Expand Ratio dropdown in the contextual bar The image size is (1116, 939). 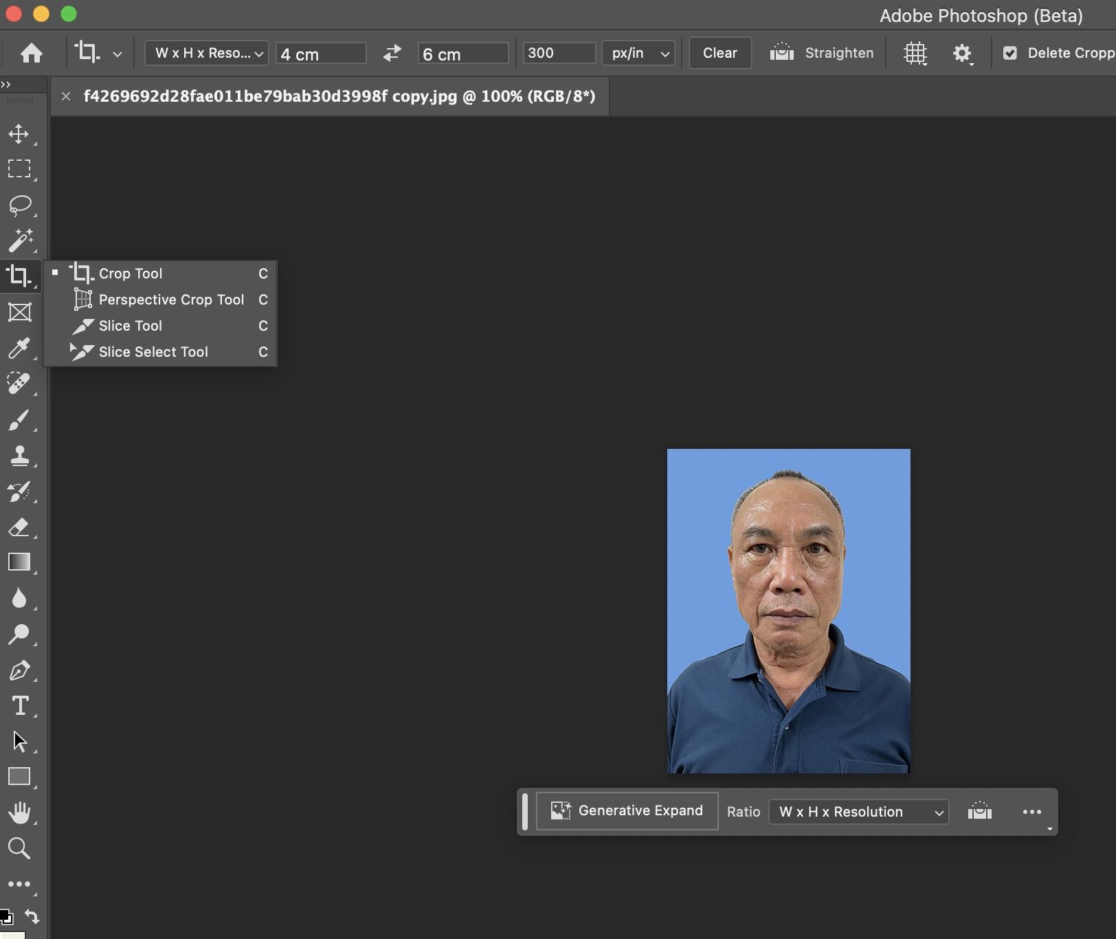tap(859, 812)
